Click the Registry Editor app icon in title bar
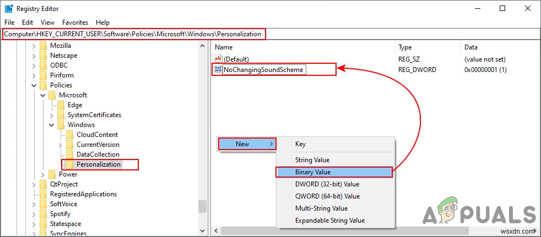 (x=9, y=9)
